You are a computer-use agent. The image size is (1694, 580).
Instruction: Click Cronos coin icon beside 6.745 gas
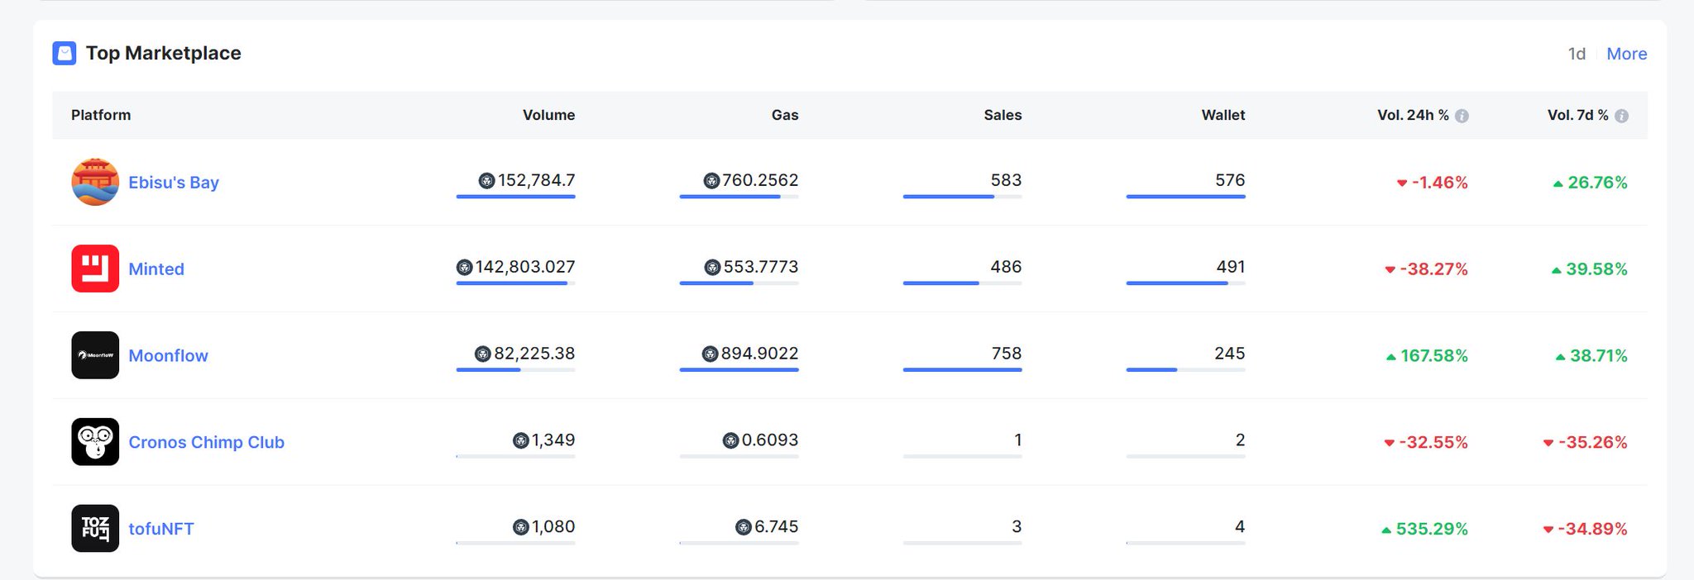click(744, 527)
